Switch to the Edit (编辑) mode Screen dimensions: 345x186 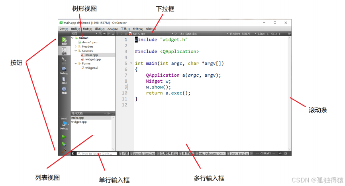[x=64, y=51]
